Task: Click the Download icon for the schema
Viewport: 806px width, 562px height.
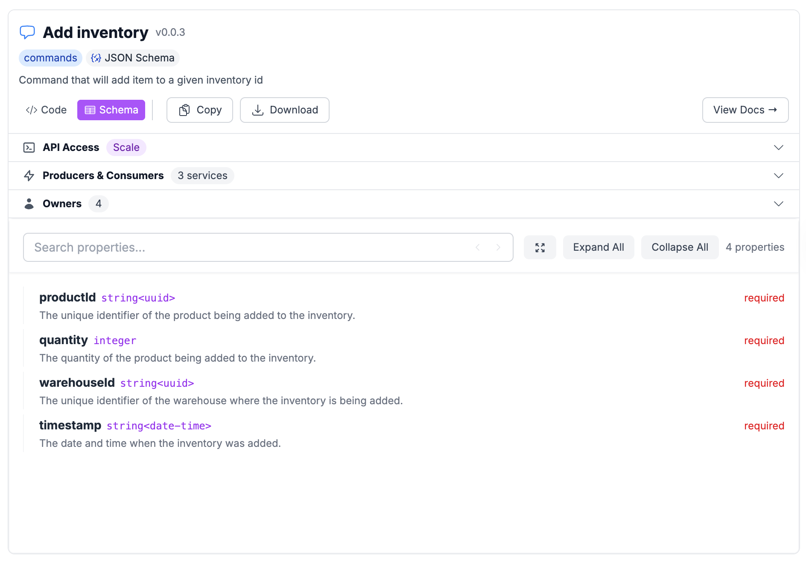Action: point(258,110)
